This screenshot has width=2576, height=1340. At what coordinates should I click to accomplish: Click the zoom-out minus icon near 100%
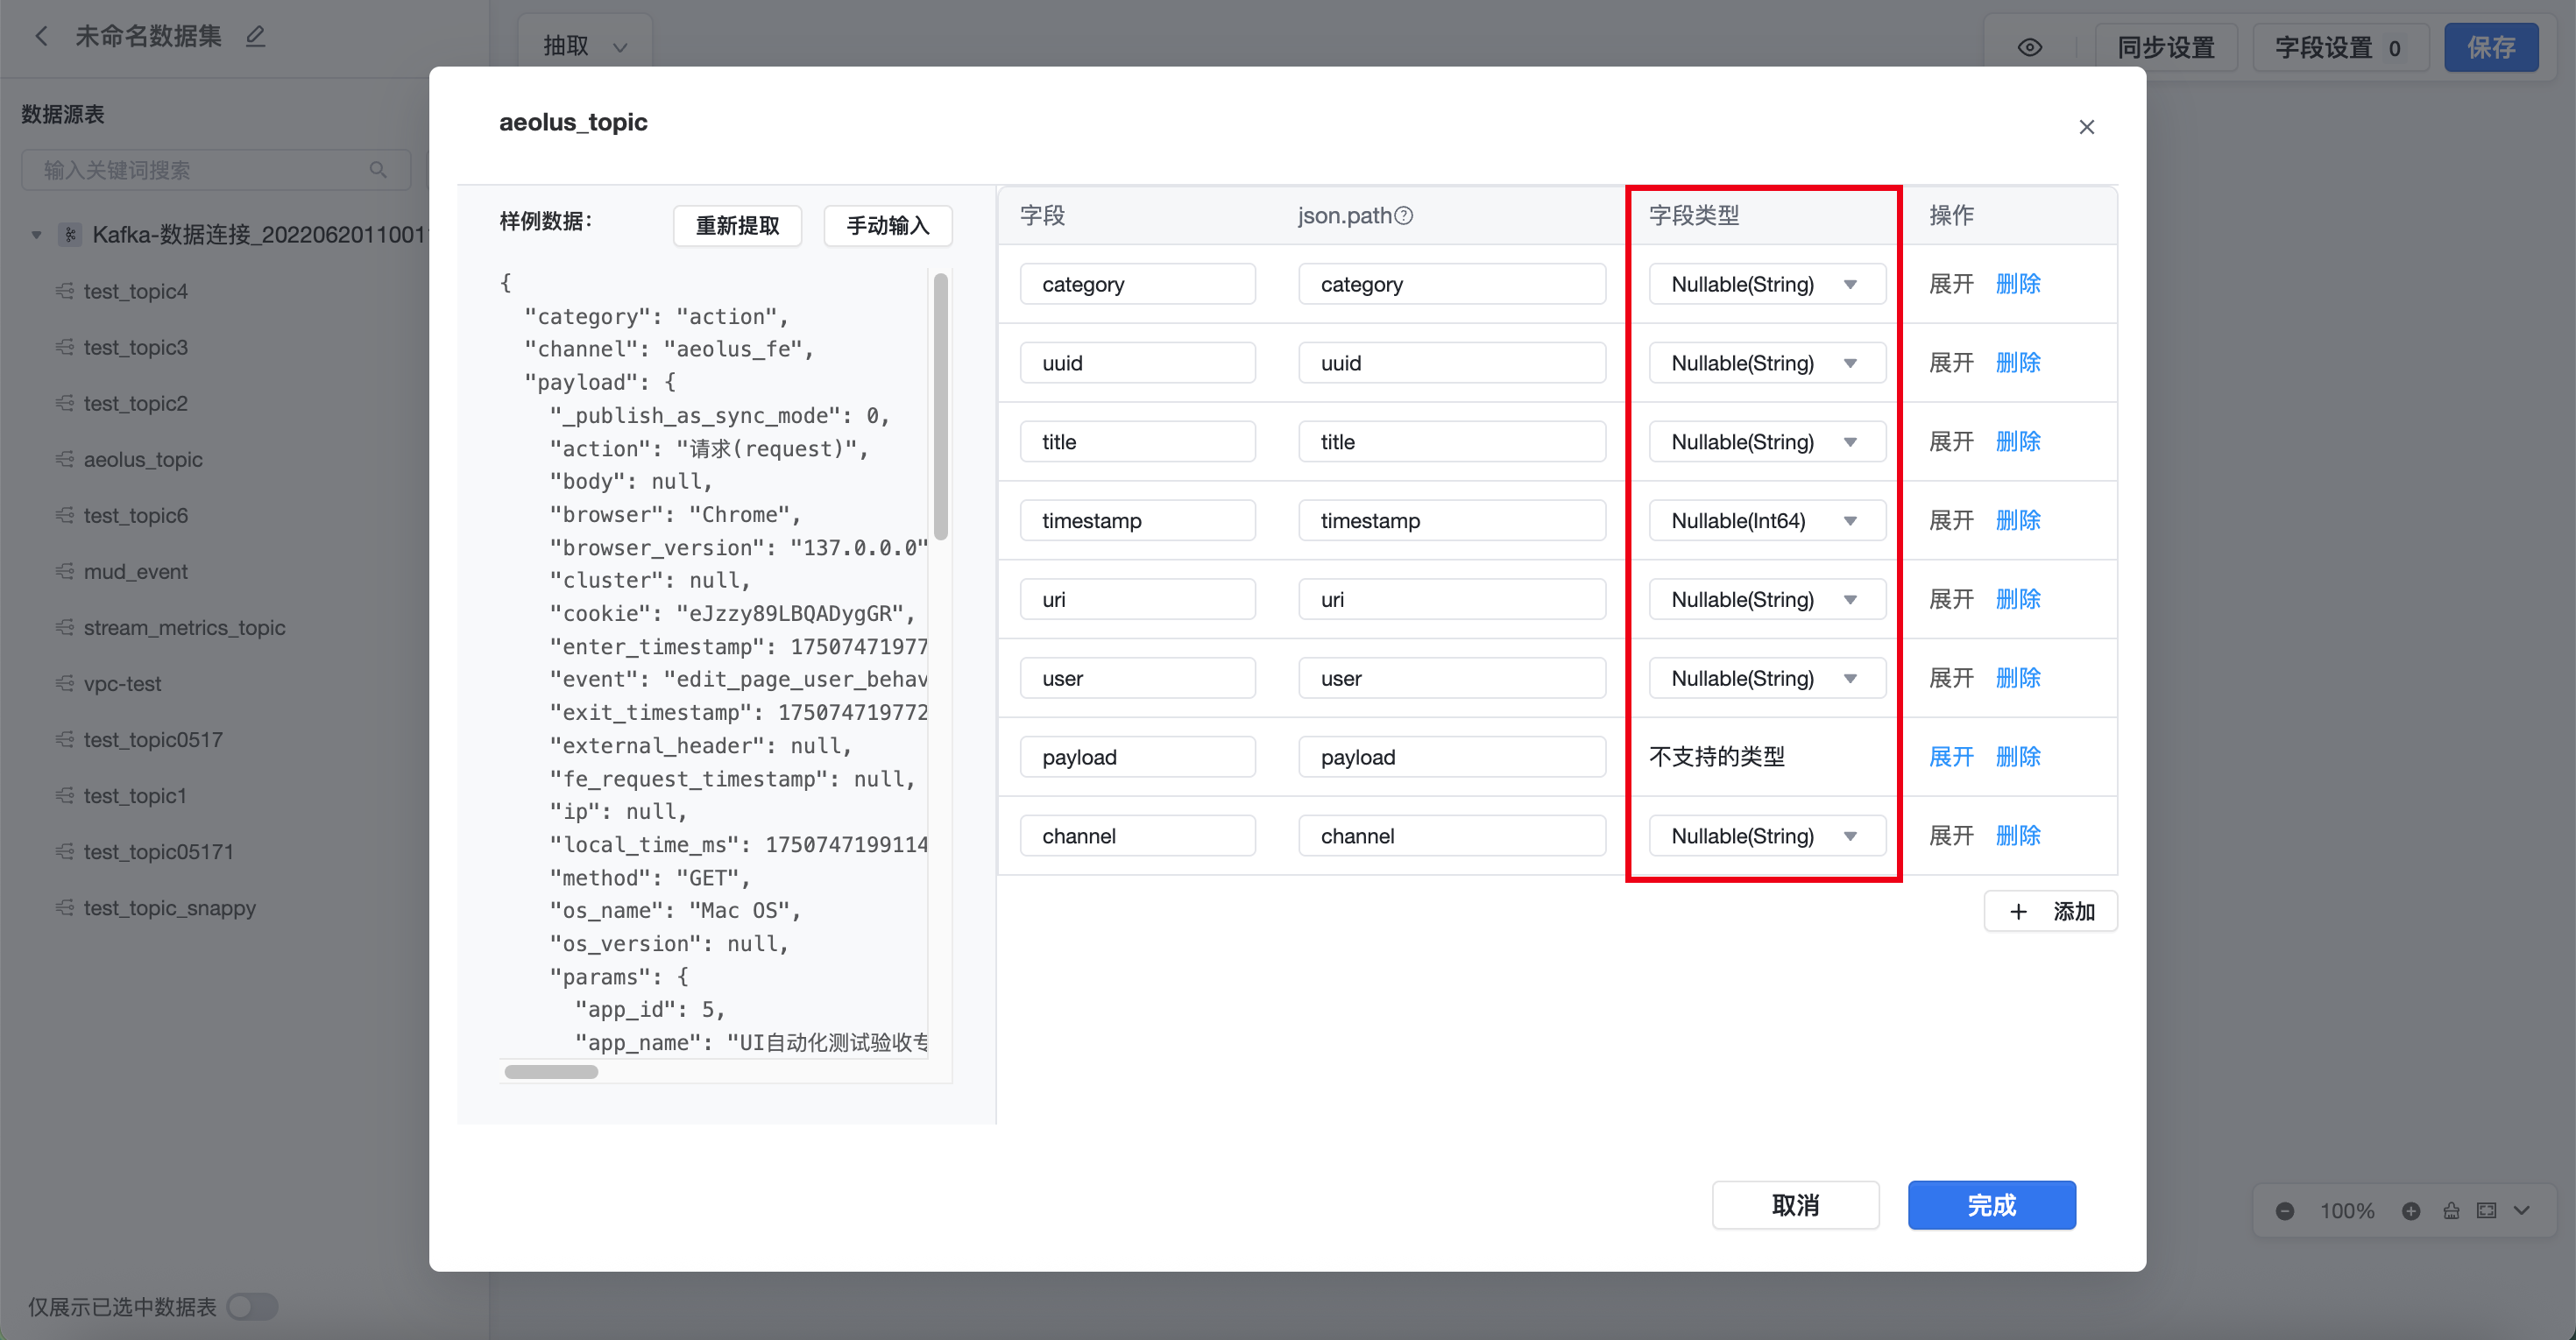2285,1211
